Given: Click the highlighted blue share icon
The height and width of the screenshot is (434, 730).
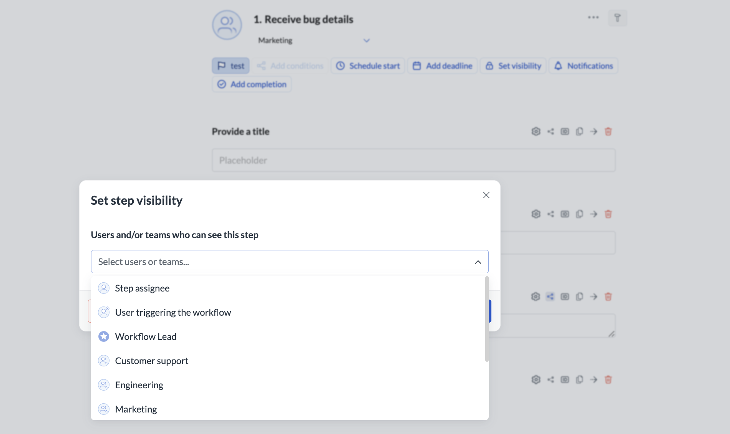Looking at the screenshot, I should point(550,296).
